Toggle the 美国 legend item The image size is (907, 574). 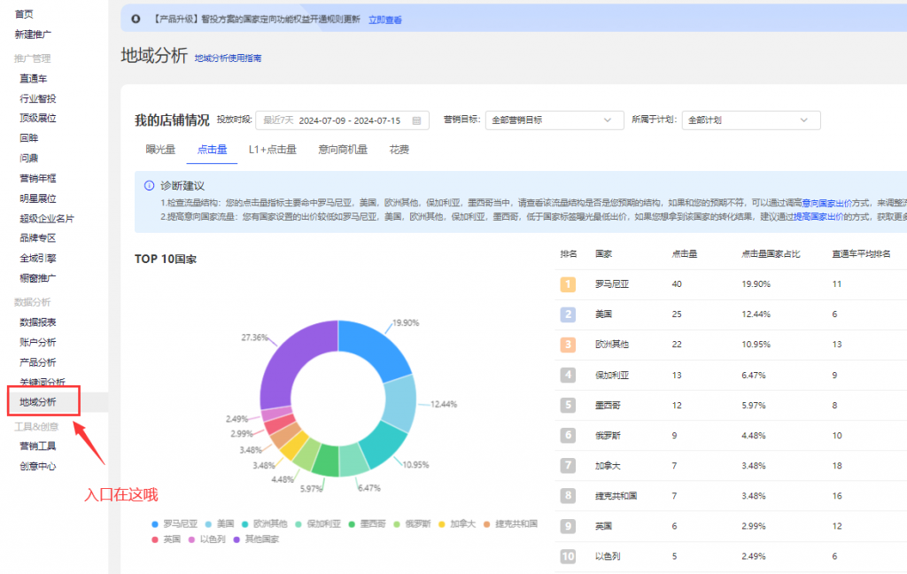tap(220, 524)
